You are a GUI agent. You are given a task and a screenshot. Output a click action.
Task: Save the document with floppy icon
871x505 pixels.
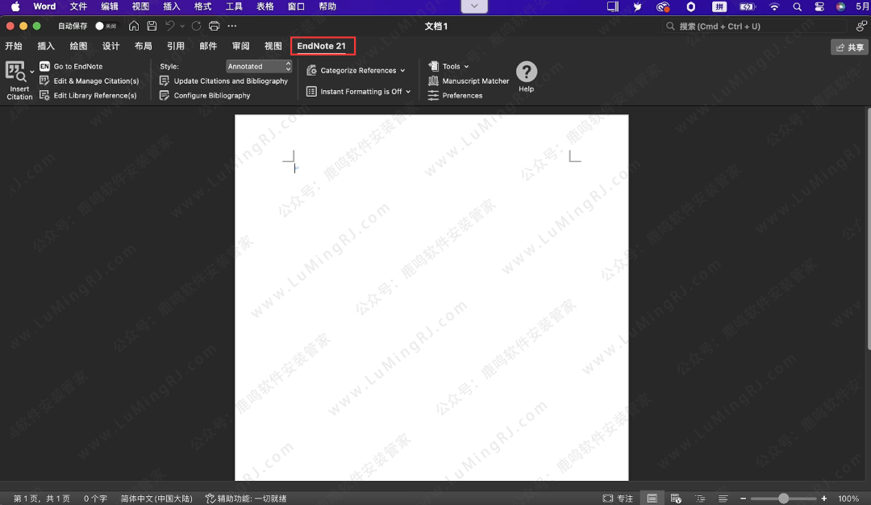(x=152, y=26)
